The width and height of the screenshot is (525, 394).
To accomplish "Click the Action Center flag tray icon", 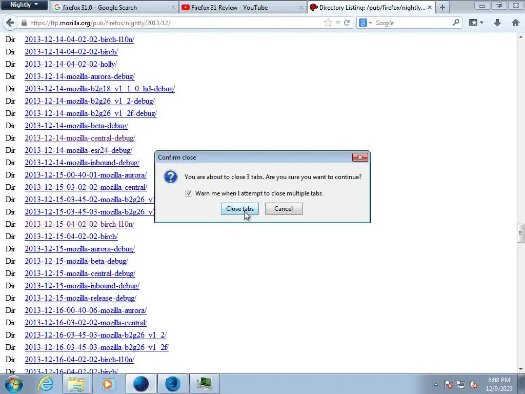I will coord(449,384).
